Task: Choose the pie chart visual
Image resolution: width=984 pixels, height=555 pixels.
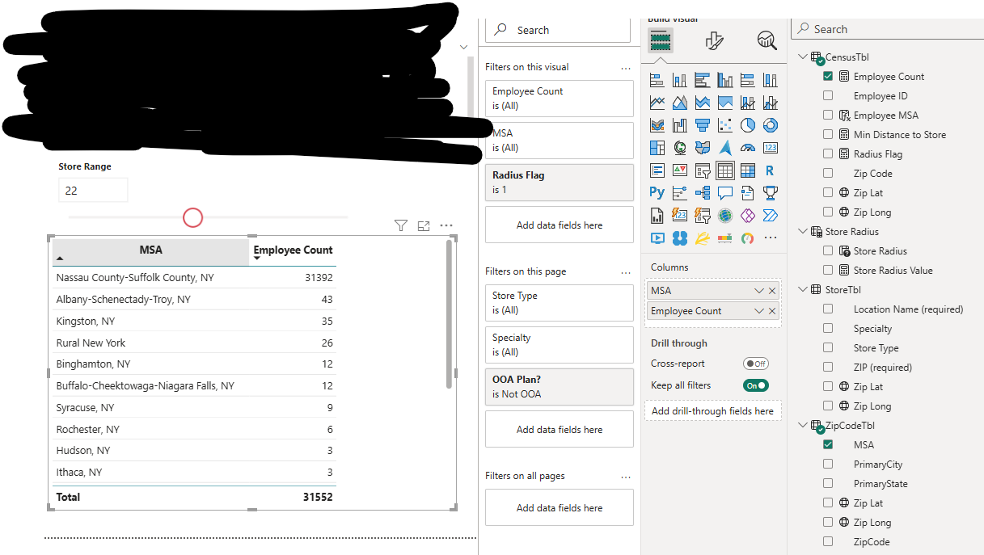Action: 747,125
